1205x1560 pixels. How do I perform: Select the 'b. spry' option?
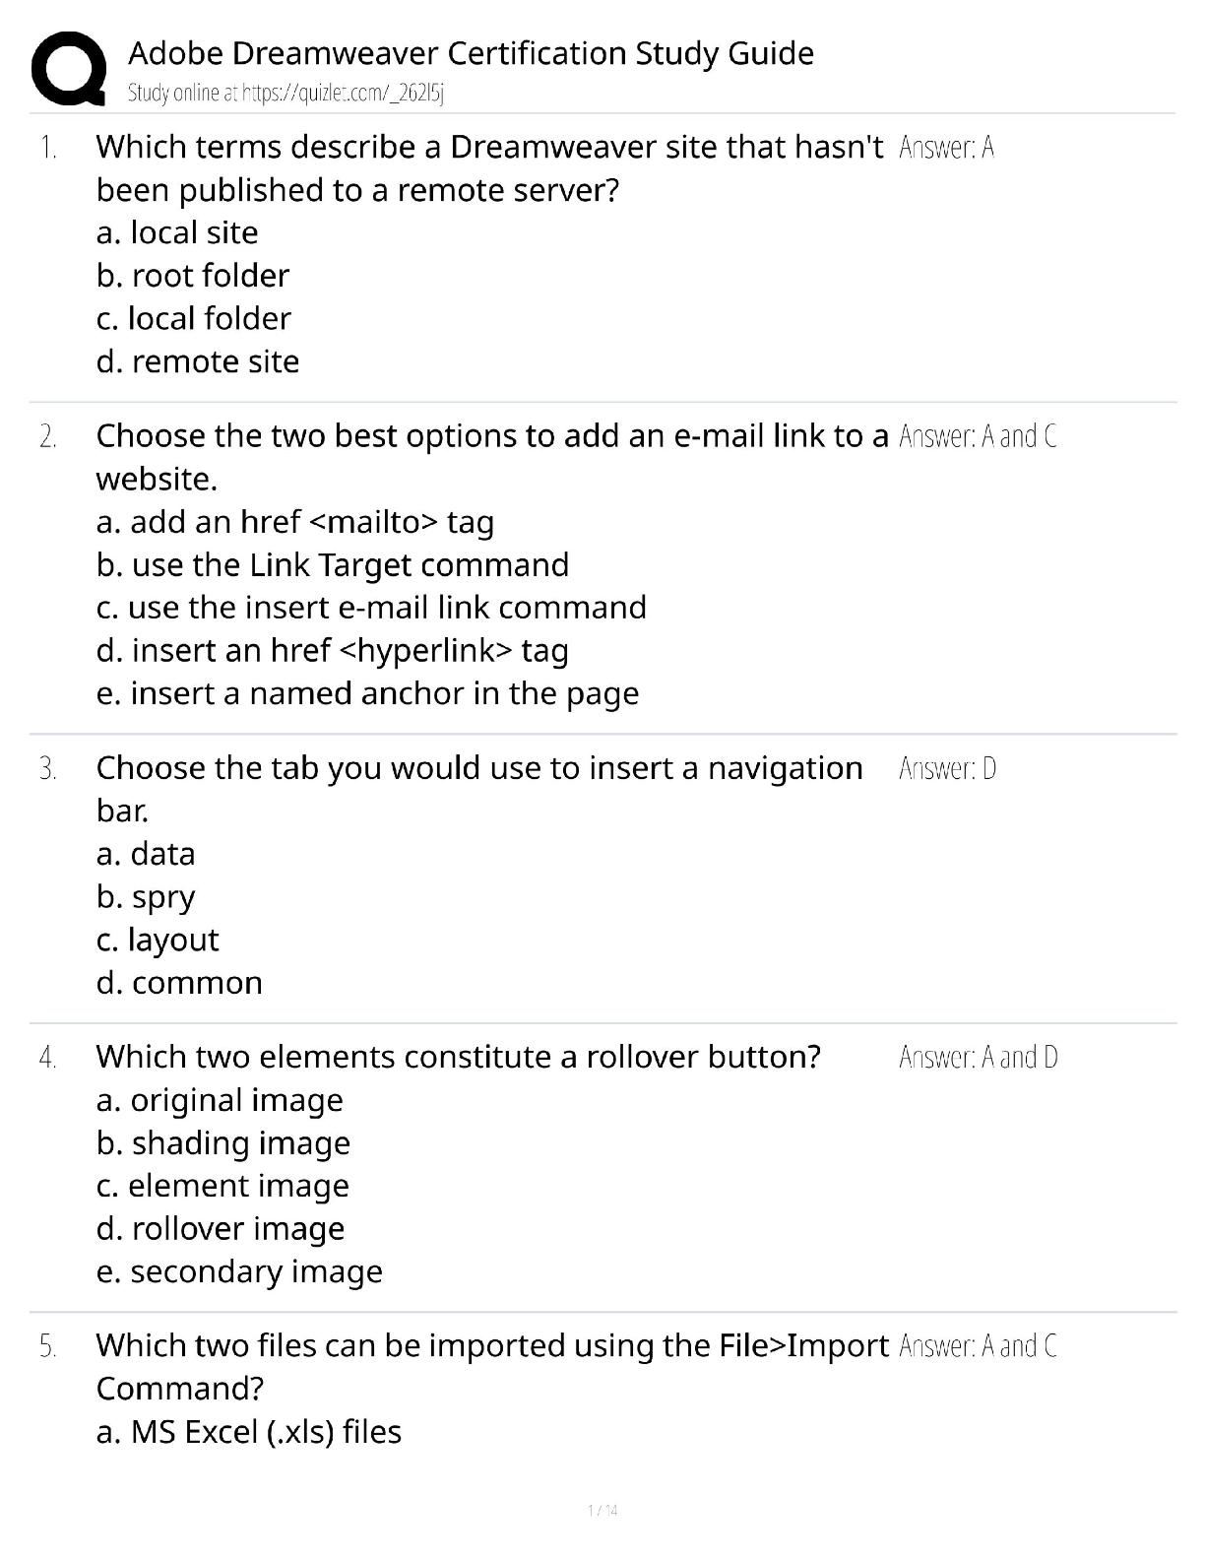(146, 897)
